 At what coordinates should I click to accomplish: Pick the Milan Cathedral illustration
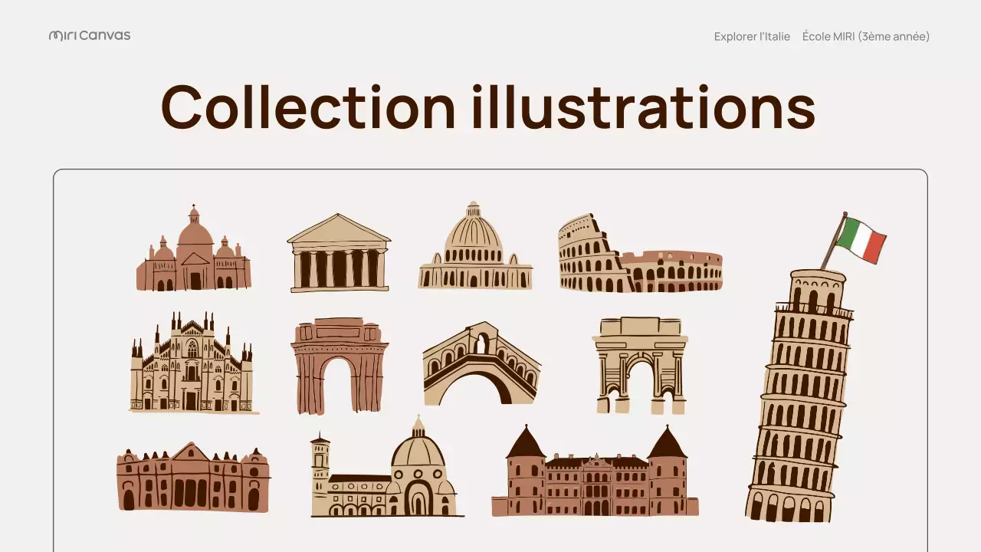click(x=192, y=366)
